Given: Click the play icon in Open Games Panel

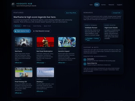Looking at the screenshot, I should (16, 31).
